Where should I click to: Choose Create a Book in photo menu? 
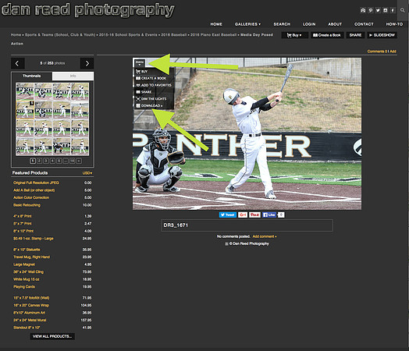(151, 78)
